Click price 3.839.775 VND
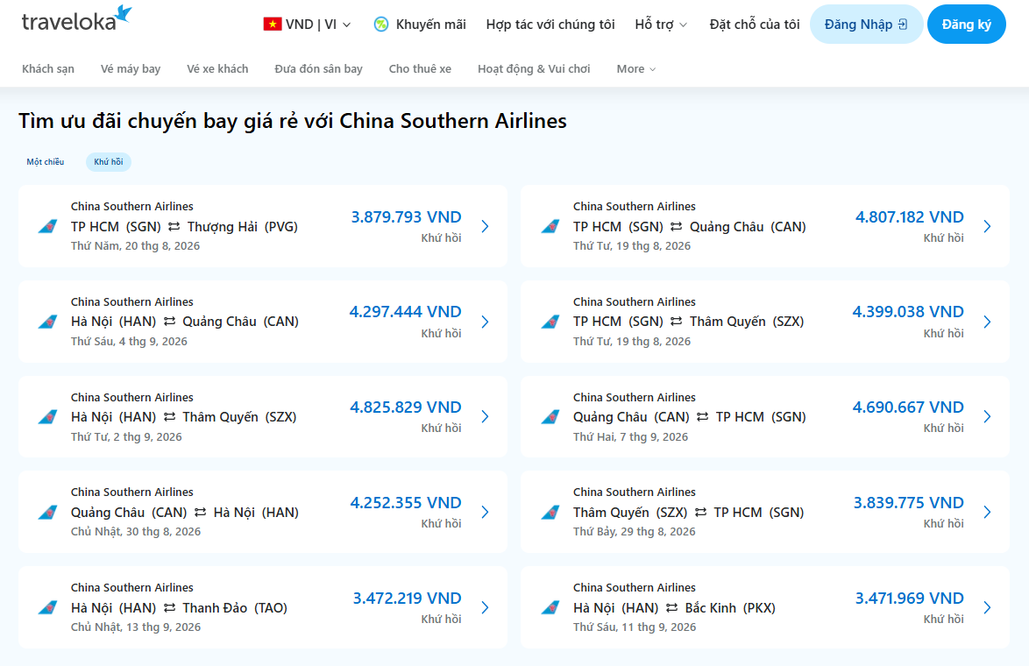Screen dimensions: 1029x666 pyautogui.click(x=908, y=503)
